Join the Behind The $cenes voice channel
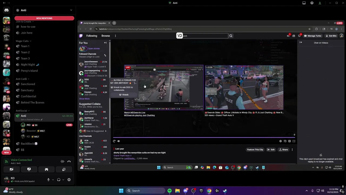346x195 pixels. (x=44, y=102)
